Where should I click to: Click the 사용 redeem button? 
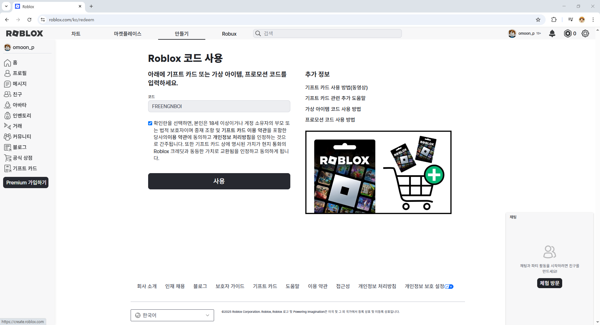click(x=219, y=181)
